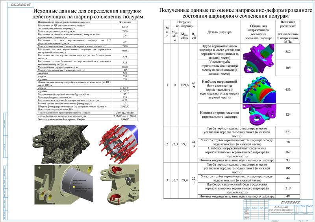Screen dimensions: 315x222
Task: Select the energy module mass value '7000'
Action: [125, 31]
